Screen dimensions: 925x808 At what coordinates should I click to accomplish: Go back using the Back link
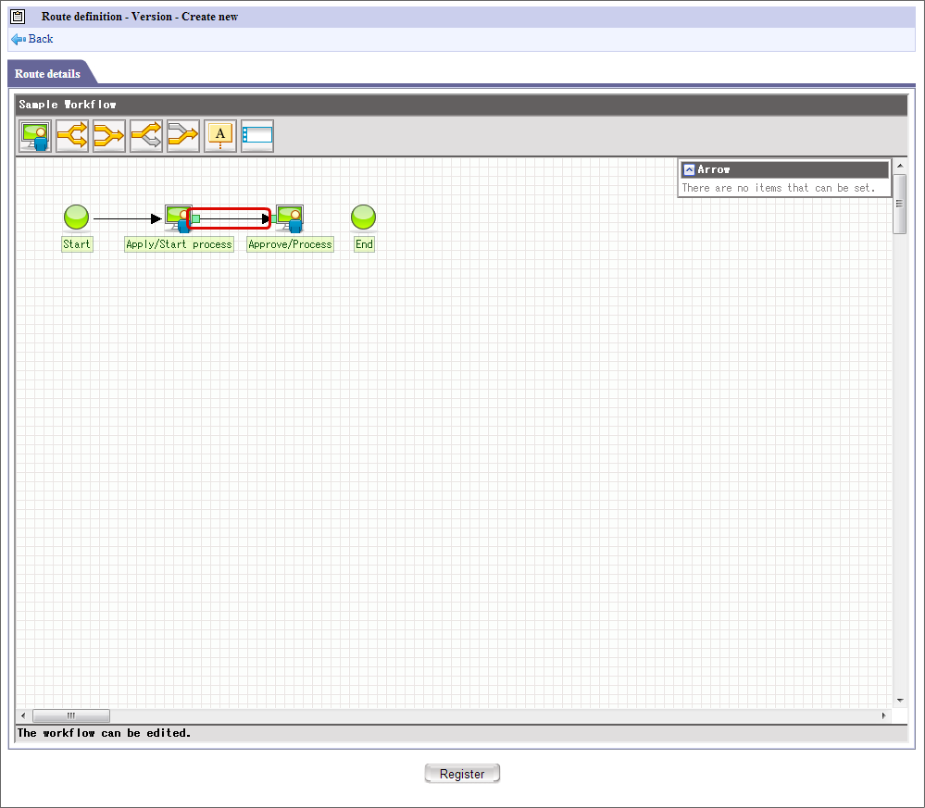pos(32,39)
